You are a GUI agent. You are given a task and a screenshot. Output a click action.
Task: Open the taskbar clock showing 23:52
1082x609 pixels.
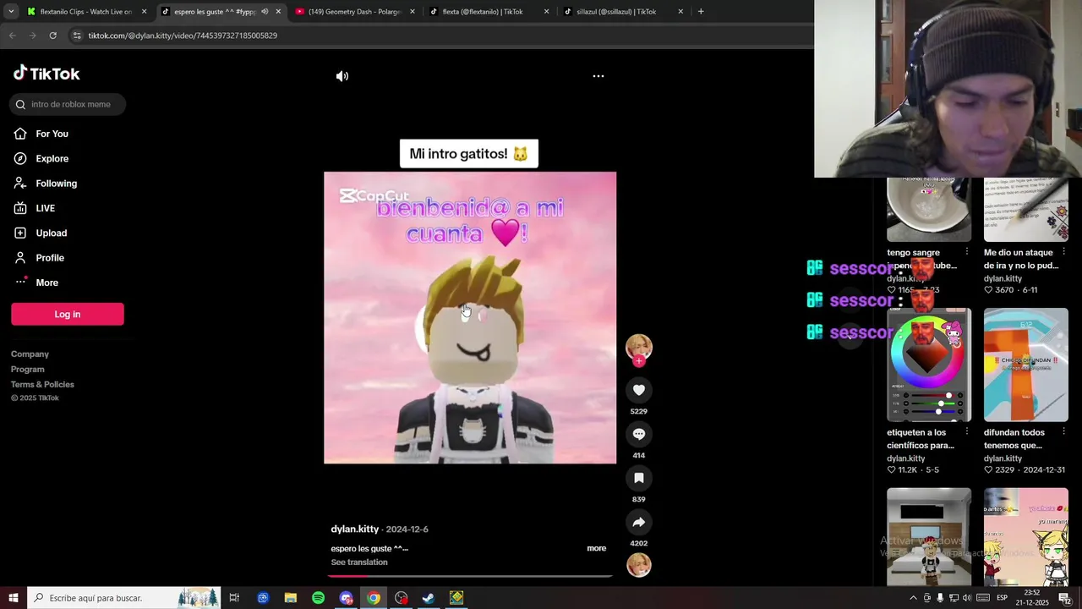(1032, 598)
